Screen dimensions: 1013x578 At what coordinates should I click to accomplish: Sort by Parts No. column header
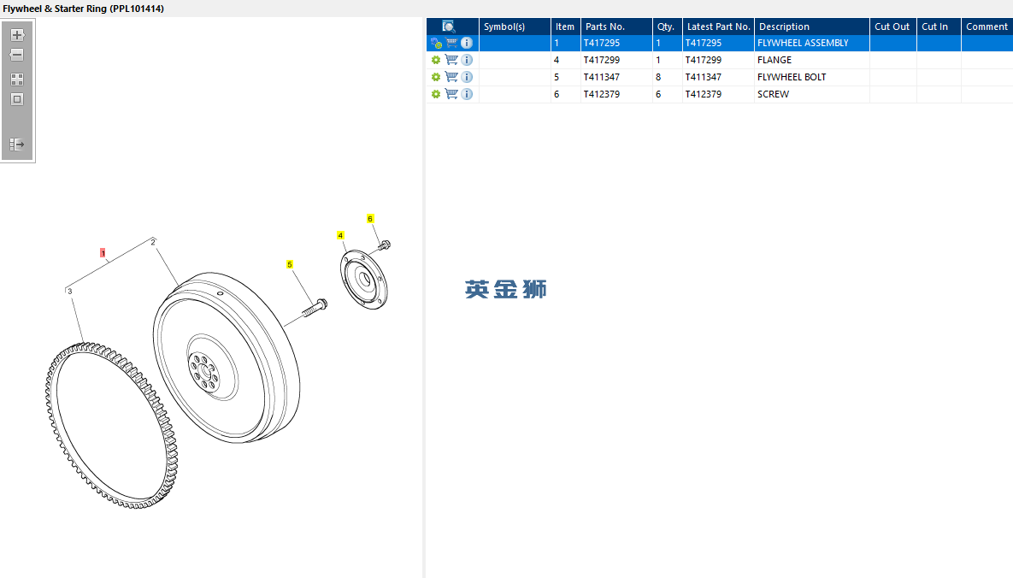click(x=616, y=27)
